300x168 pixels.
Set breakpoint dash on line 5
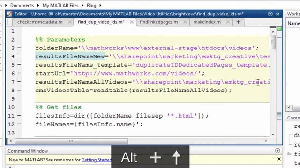point(19,65)
